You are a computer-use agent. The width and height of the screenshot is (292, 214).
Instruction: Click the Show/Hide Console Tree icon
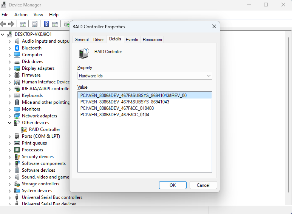[x=23, y=24]
